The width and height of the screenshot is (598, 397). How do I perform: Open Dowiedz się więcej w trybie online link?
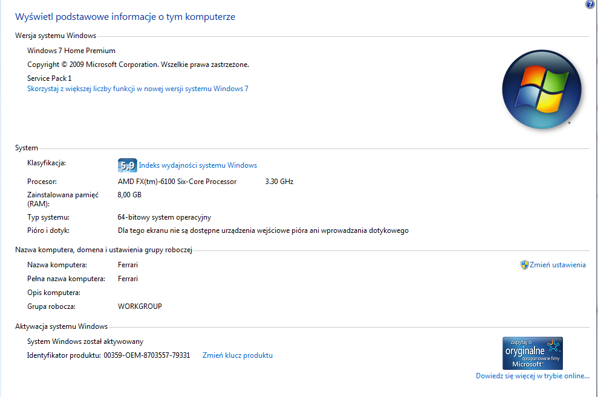click(x=533, y=376)
